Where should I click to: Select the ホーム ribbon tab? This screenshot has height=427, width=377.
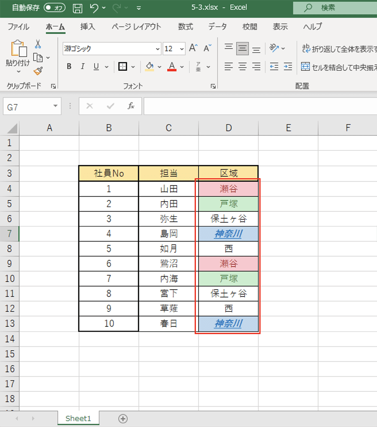[x=55, y=27]
